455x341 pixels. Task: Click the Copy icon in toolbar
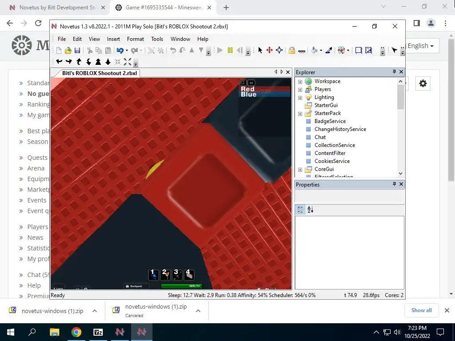click(99, 51)
